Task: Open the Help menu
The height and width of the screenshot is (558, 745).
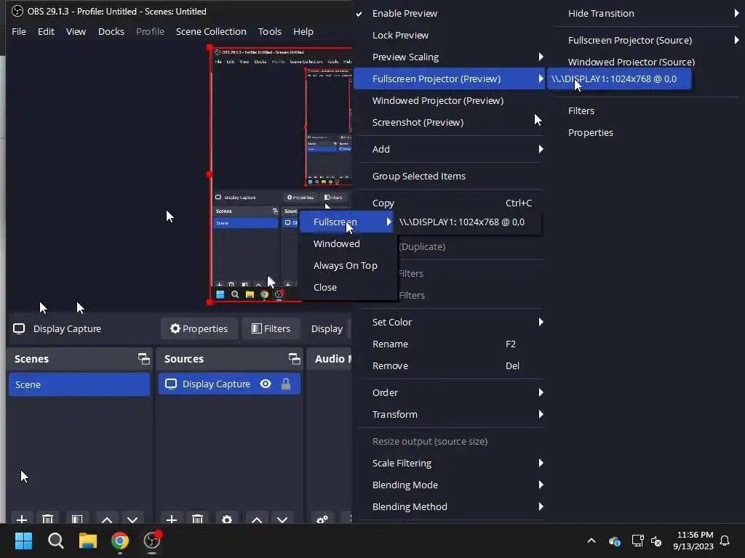Action: point(303,31)
